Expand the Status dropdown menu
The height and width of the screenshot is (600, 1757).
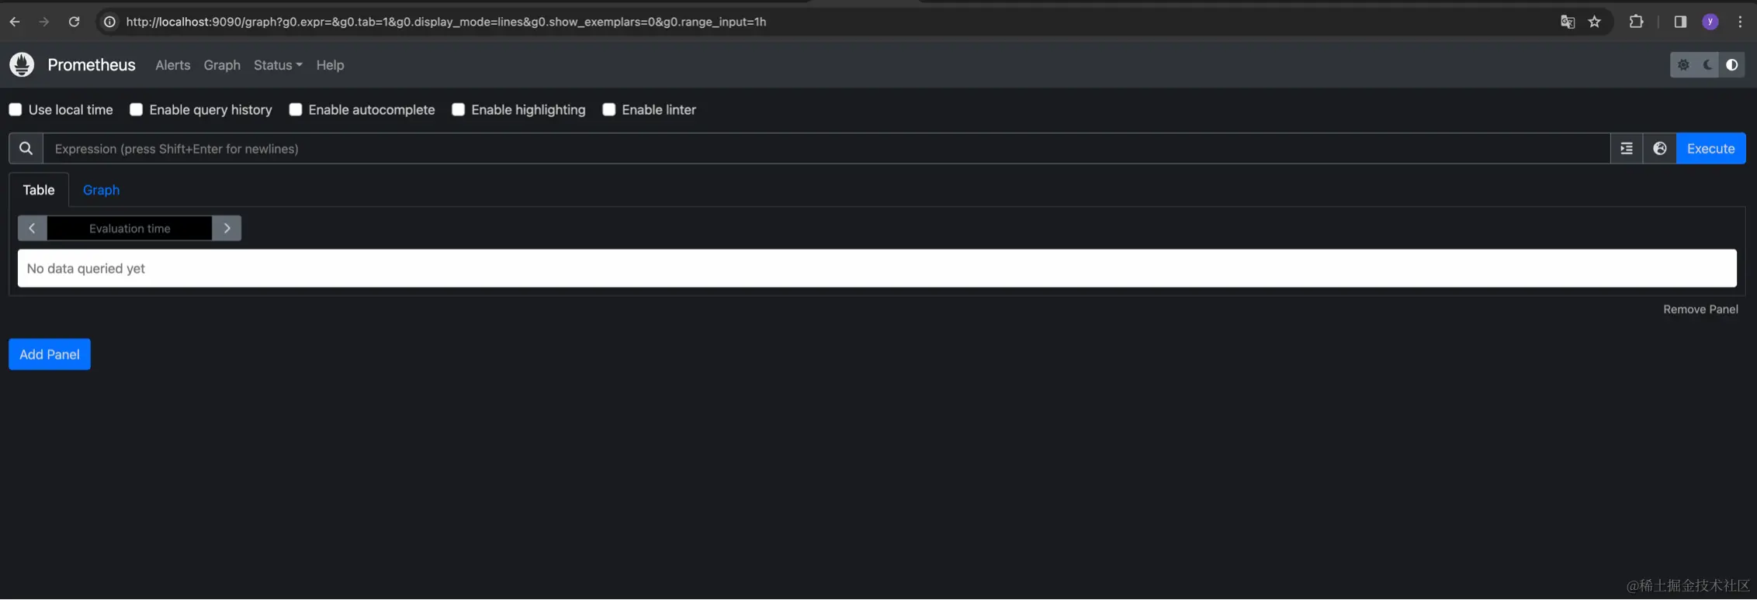click(278, 65)
